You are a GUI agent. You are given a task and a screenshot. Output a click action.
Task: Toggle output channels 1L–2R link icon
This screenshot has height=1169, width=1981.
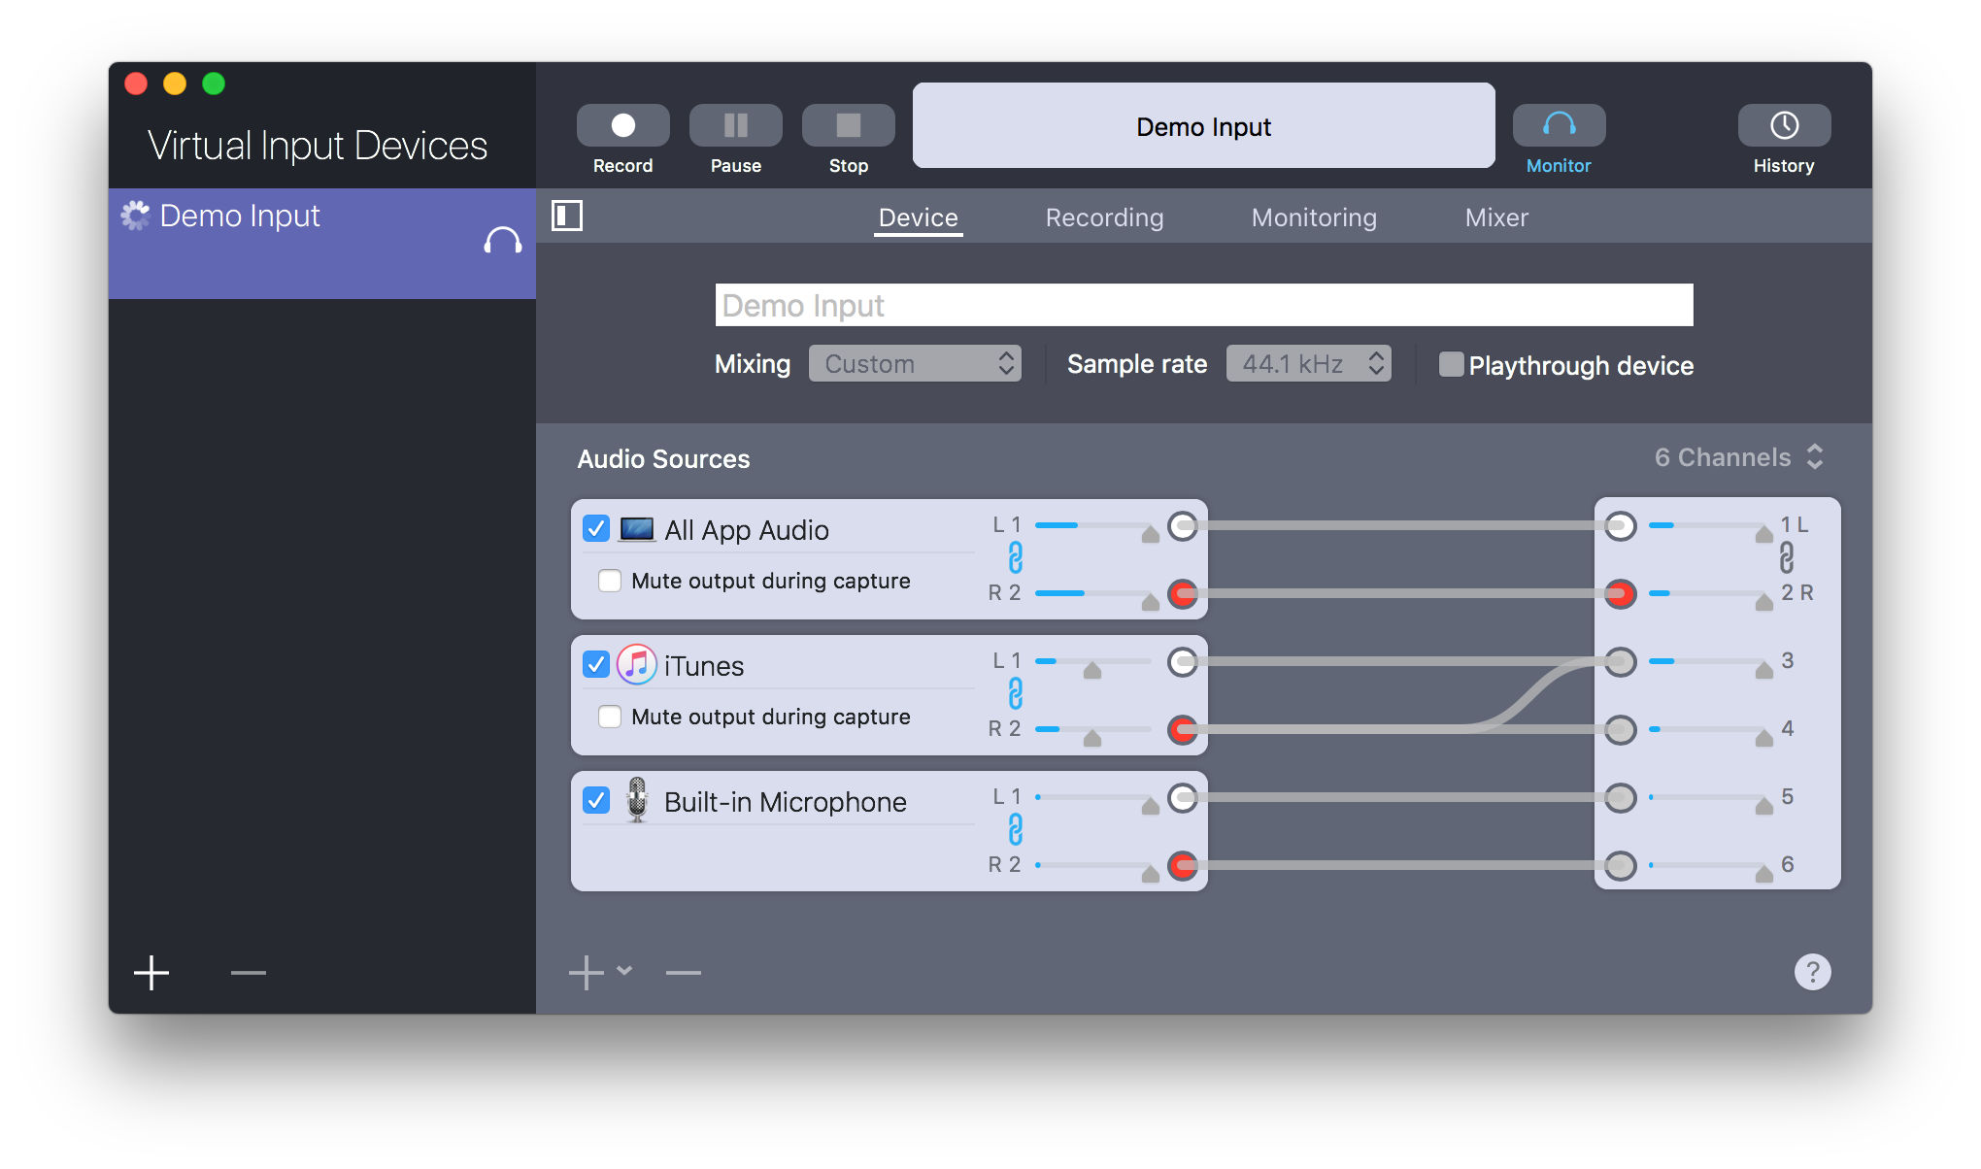(1786, 558)
